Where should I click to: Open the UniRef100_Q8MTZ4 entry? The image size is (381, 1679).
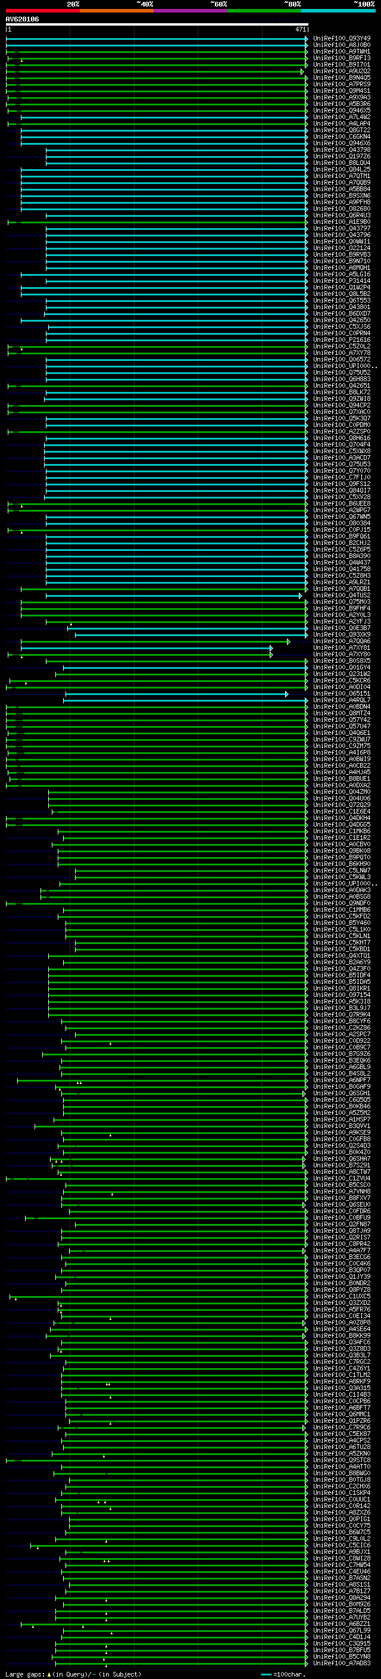[342, 713]
